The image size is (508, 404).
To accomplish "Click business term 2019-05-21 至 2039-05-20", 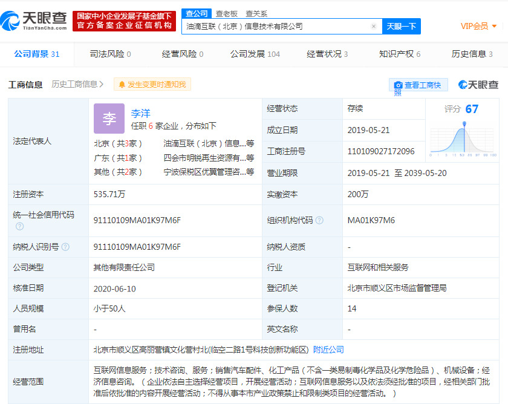I will click(x=397, y=174).
